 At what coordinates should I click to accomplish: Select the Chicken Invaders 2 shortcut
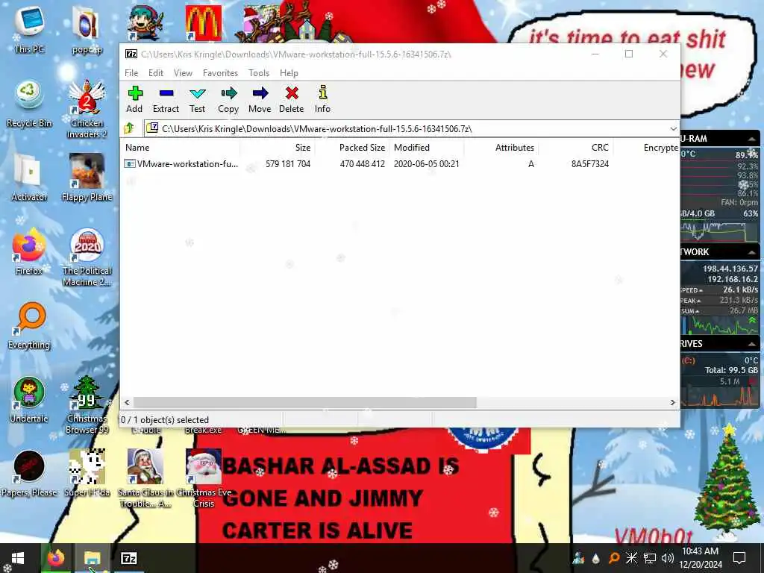87,109
